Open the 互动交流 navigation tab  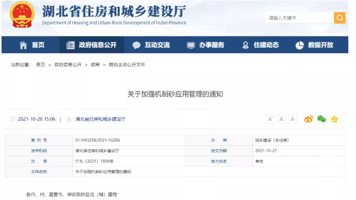[151, 45]
